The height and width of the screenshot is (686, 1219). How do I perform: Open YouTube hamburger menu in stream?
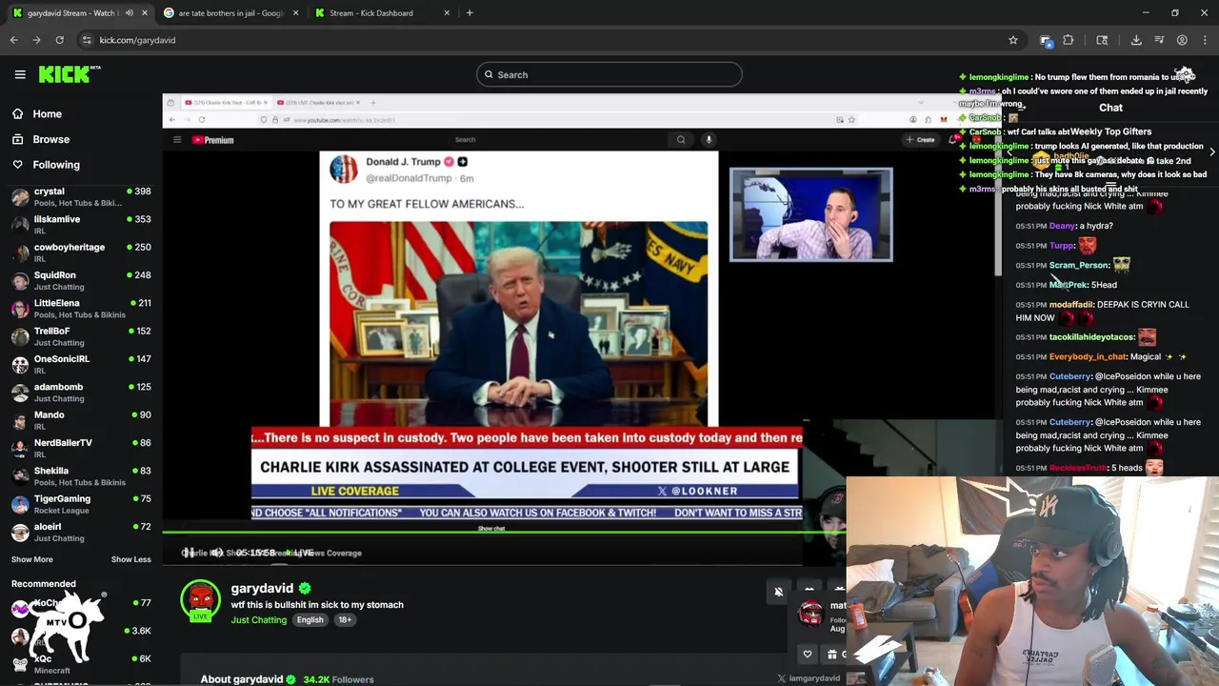(177, 140)
